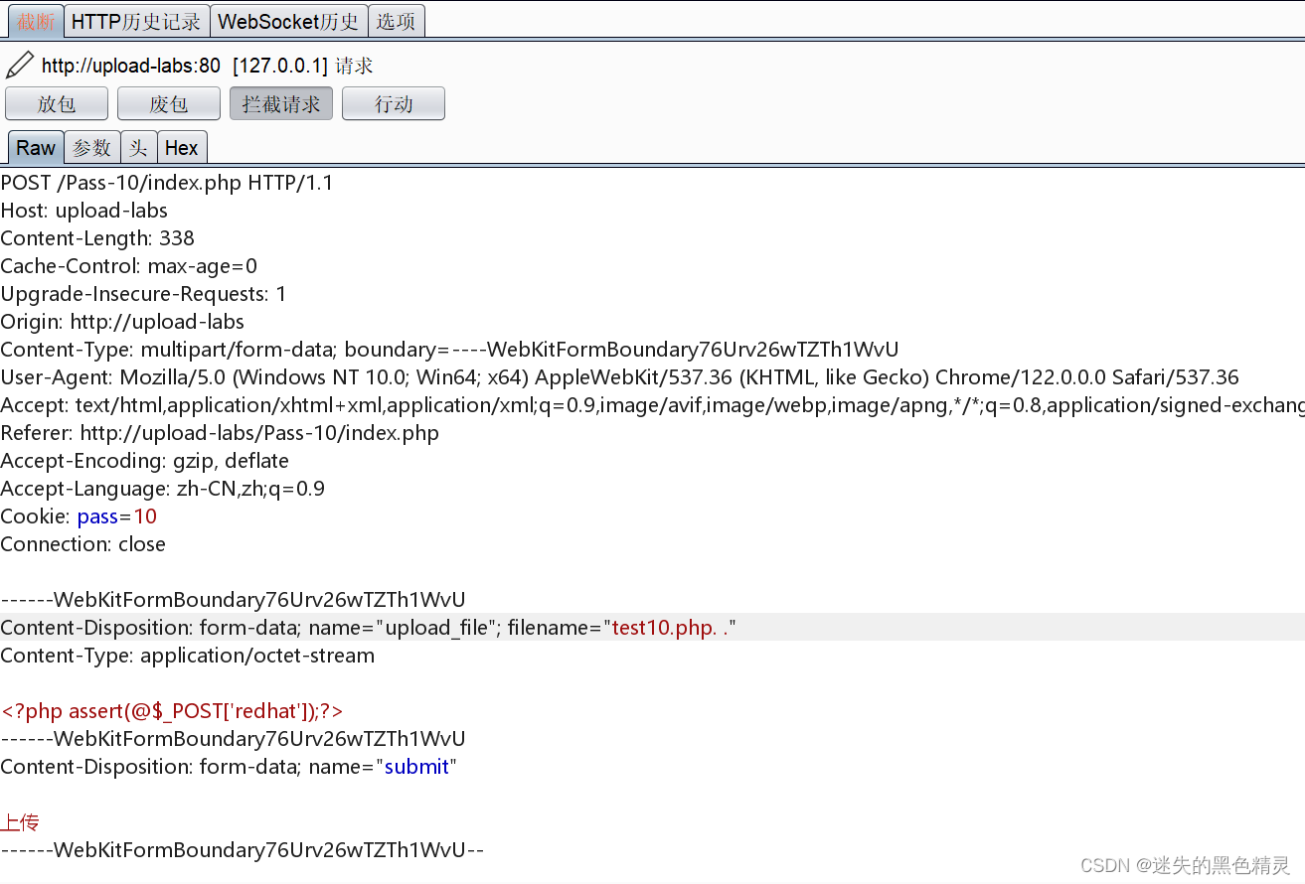Click the name="submit" Content-Disposition line
The image size is (1305, 884).
229,767
